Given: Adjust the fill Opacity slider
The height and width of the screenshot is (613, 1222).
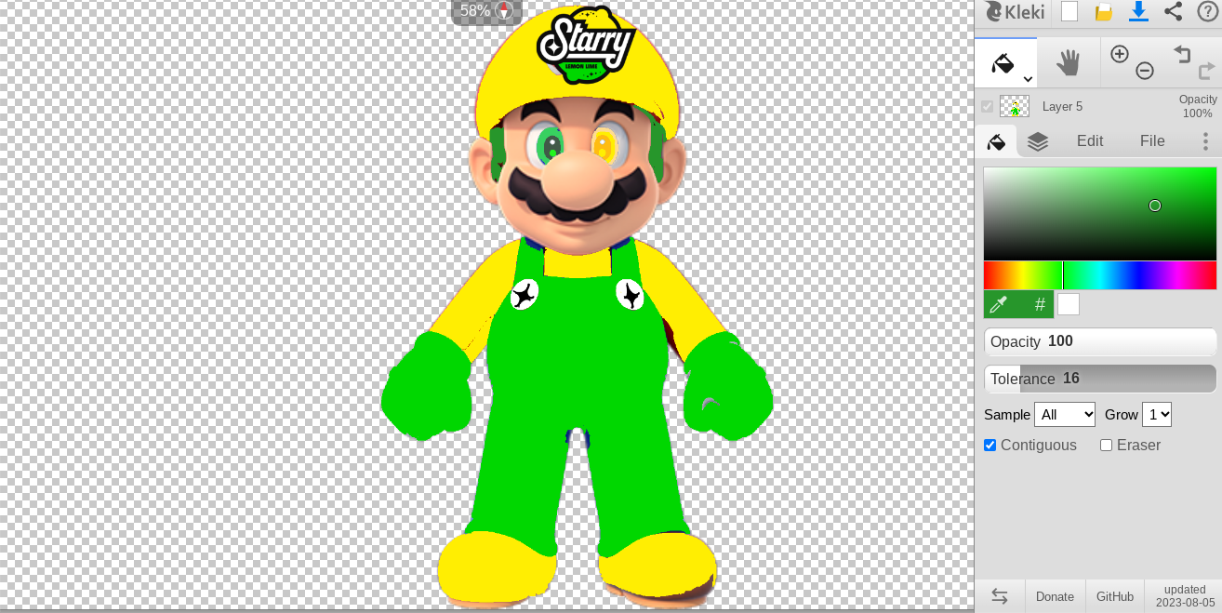Looking at the screenshot, I should (1100, 341).
